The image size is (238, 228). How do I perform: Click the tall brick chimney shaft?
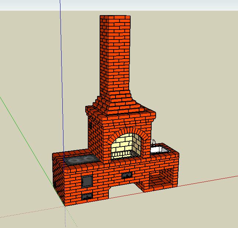pyautogui.click(x=115, y=55)
